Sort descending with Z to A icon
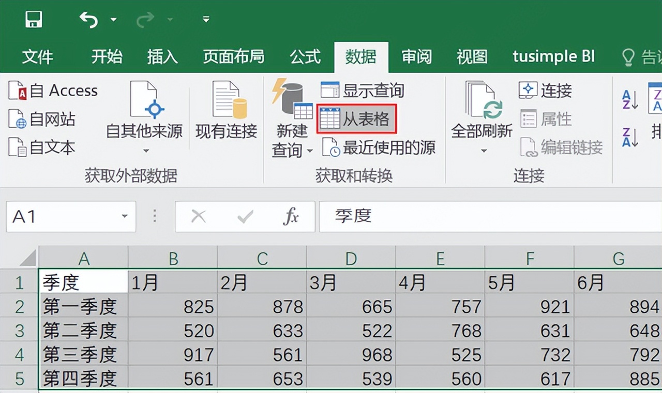Image resolution: width=662 pixels, height=393 pixels. (629, 138)
